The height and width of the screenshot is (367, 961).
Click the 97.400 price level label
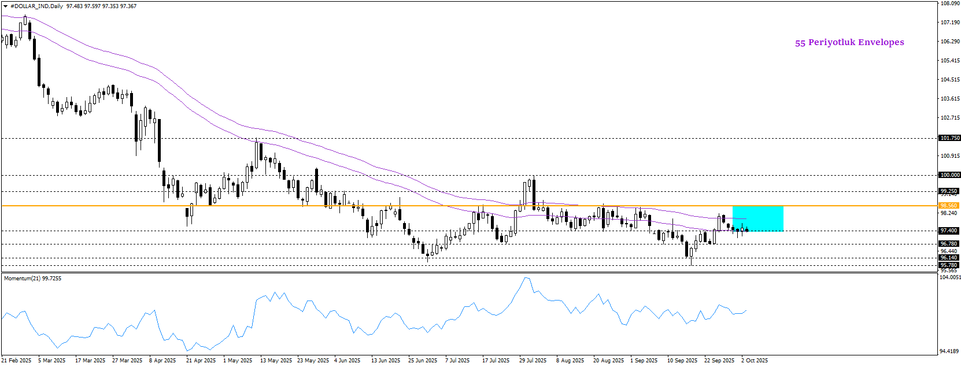(x=949, y=231)
